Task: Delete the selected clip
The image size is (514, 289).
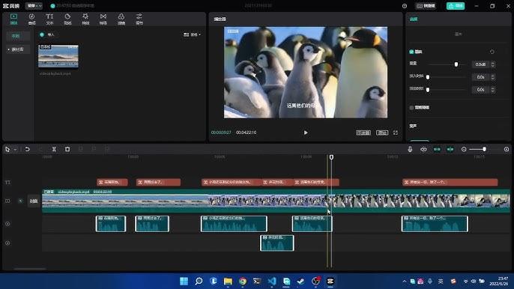Action: [x=67, y=150]
